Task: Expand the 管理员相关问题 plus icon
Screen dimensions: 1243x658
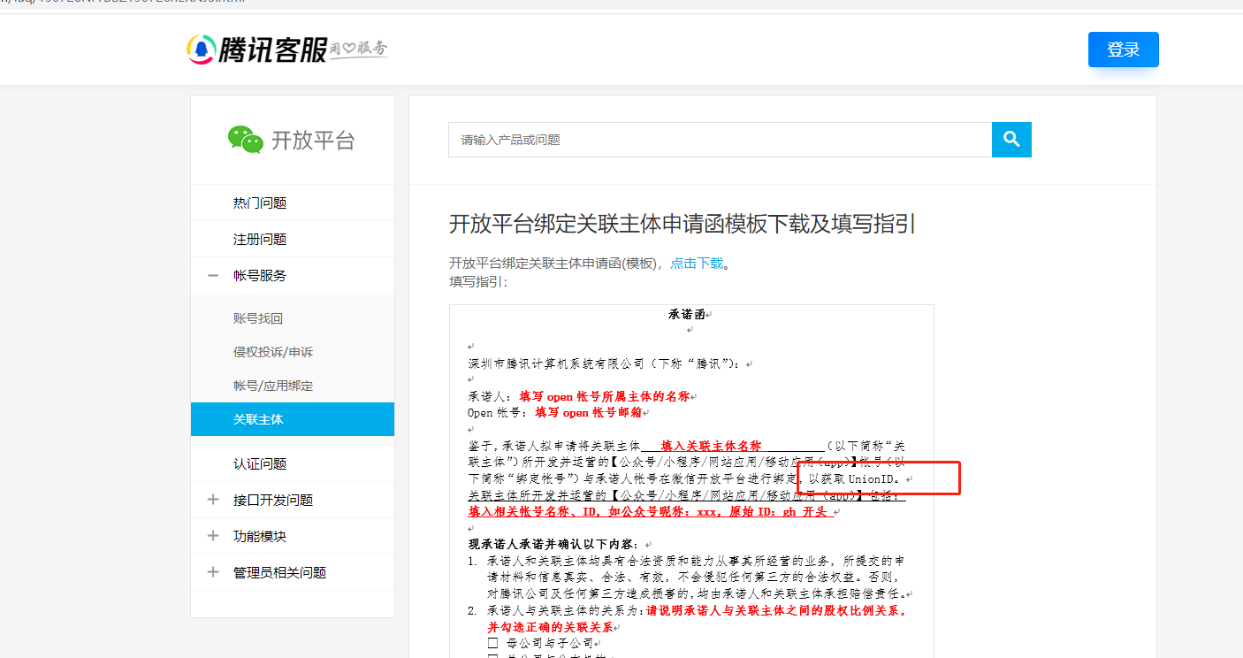Action: click(x=212, y=572)
